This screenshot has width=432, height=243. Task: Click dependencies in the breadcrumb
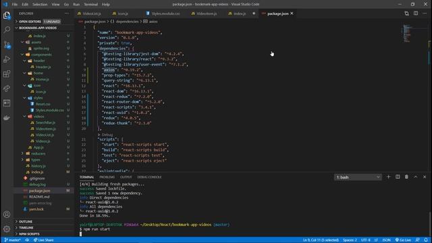pyautogui.click(x=127, y=22)
